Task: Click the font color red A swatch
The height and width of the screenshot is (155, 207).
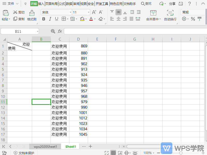Action: coord(91,19)
